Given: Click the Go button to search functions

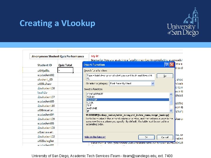Looking at the screenshot, I should pyautogui.click(x=165, y=76).
